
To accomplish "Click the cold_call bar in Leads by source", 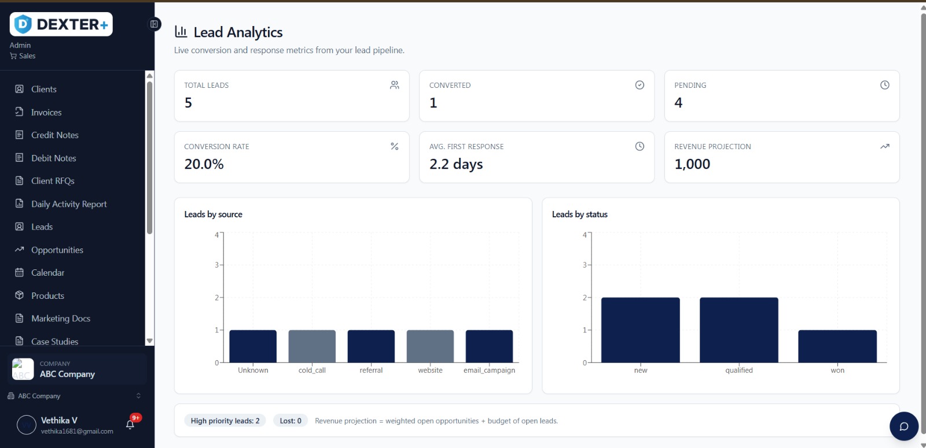I will pyautogui.click(x=312, y=346).
